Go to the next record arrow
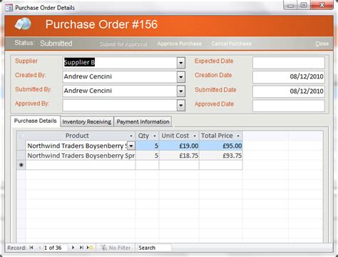This screenshot has height=257, width=338. coord(73,248)
